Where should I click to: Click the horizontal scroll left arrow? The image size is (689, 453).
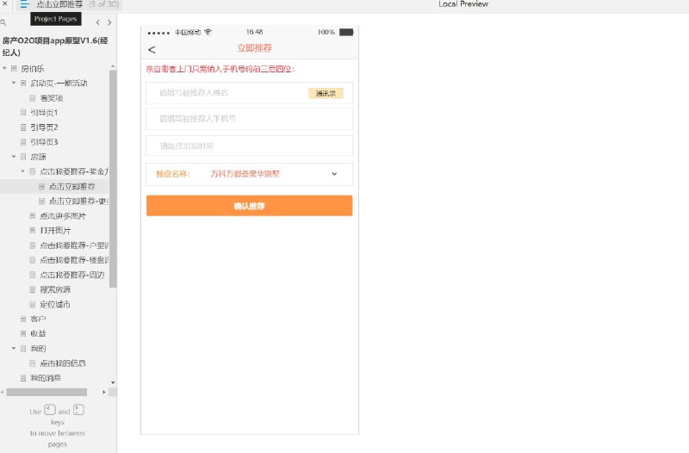[x=3, y=392]
